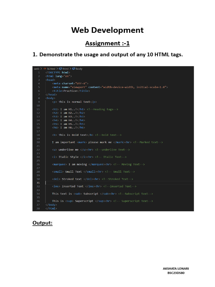Click the h2 'I am H2..!' line
215x287 pixels.
point(69,113)
